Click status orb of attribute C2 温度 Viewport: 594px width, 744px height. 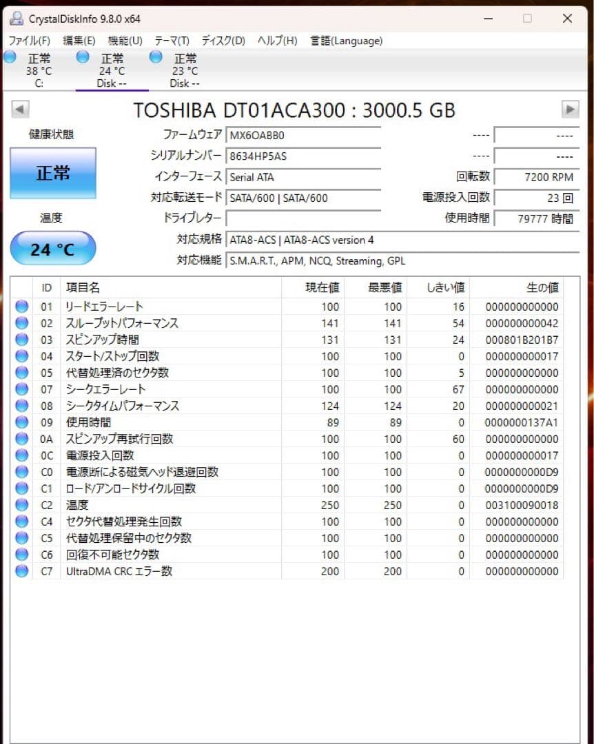point(22,505)
